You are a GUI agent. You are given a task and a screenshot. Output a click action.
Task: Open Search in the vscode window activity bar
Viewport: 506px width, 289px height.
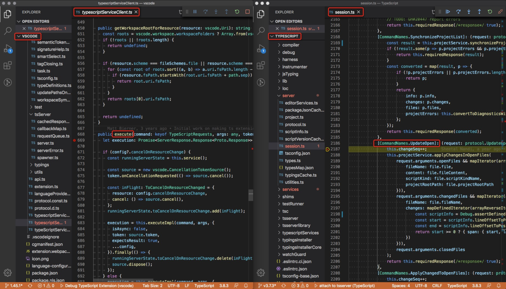(8, 31)
